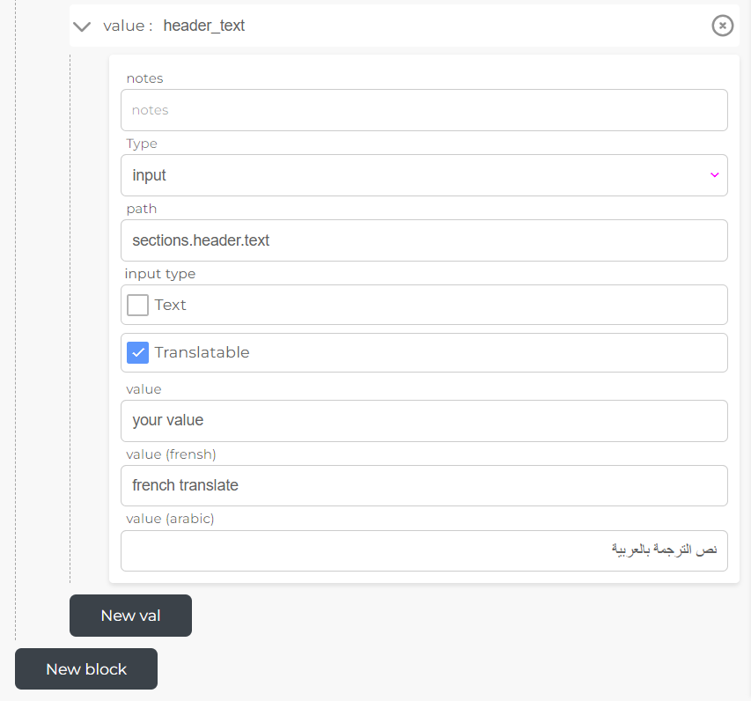Image resolution: width=751 pixels, height=701 pixels.
Task: Check the Text input type checkbox
Action: (x=137, y=305)
